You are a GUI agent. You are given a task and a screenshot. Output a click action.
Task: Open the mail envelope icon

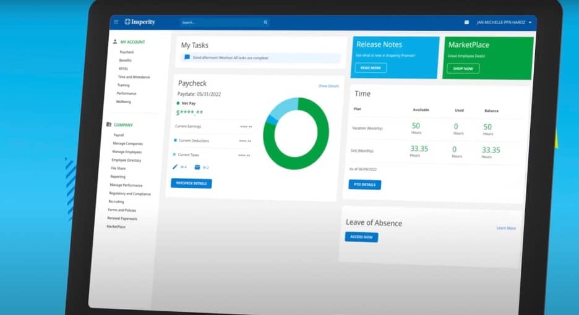pyautogui.click(x=467, y=22)
